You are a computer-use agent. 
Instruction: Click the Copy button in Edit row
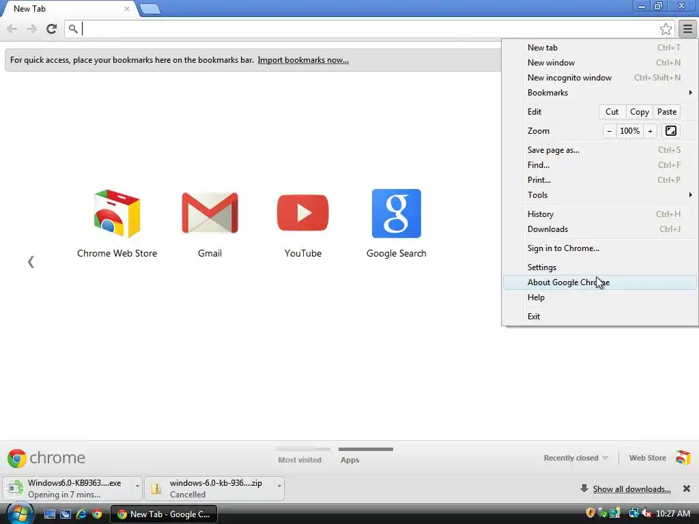[x=639, y=112]
